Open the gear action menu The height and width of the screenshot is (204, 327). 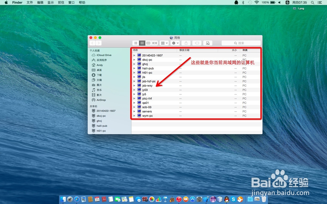pyautogui.click(x=175, y=43)
